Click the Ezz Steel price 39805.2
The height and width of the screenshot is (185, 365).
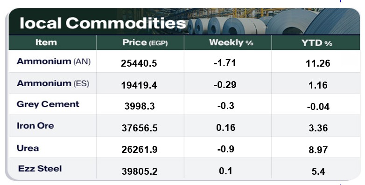[x=140, y=171]
